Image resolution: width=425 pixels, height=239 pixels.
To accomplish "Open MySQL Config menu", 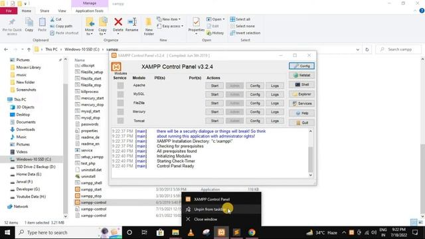I will (x=255, y=94).
